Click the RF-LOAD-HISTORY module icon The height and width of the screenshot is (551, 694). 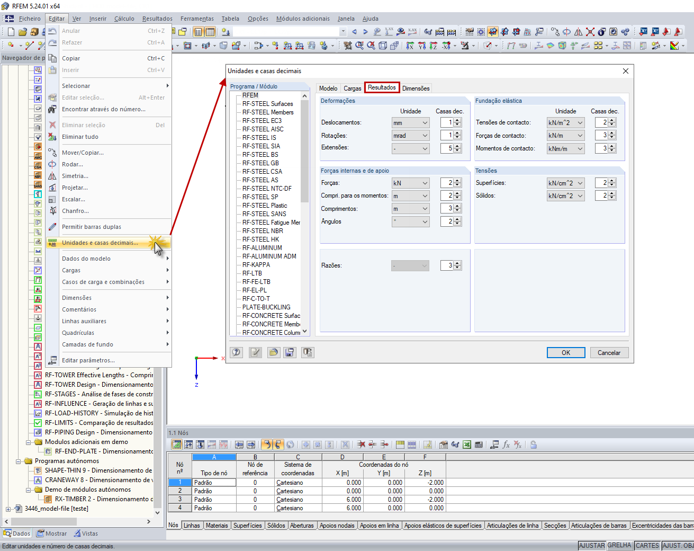(x=38, y=413)
